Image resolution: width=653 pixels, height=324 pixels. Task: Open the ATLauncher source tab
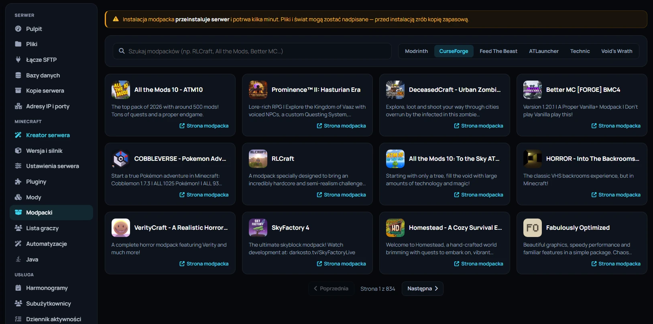[544, 51]
